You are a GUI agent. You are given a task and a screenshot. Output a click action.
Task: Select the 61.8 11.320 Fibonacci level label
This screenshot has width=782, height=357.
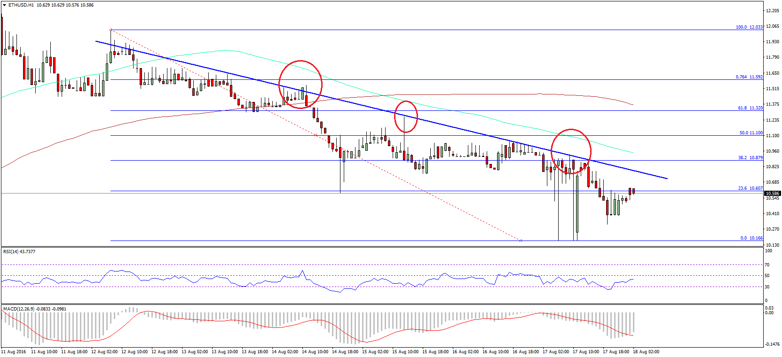(x=750, y=108)
